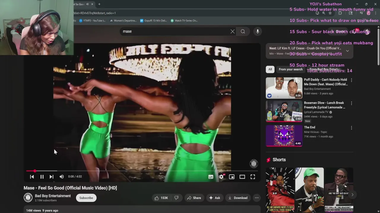
Task: Close the 'Feel So Good' browser tab
Action: coord(92,4)
